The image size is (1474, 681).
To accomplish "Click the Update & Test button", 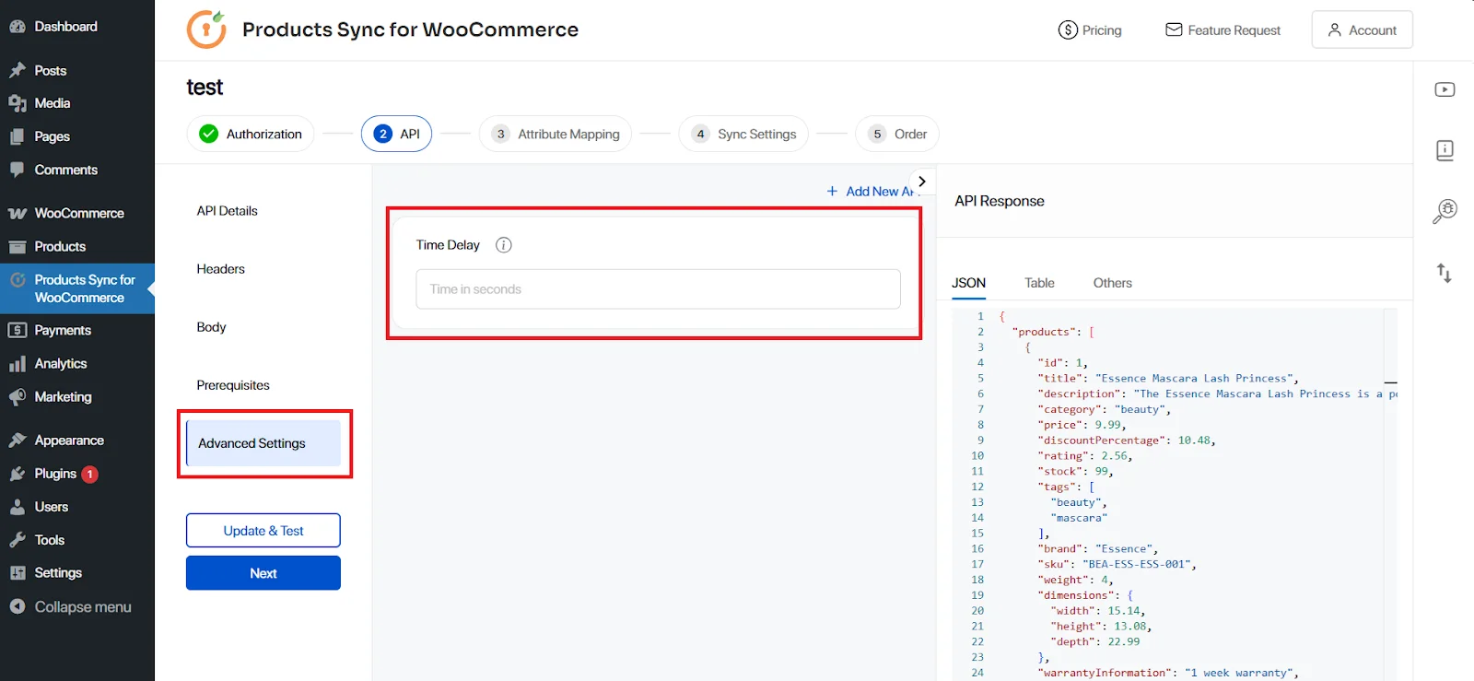I will (x=263, y=531).
